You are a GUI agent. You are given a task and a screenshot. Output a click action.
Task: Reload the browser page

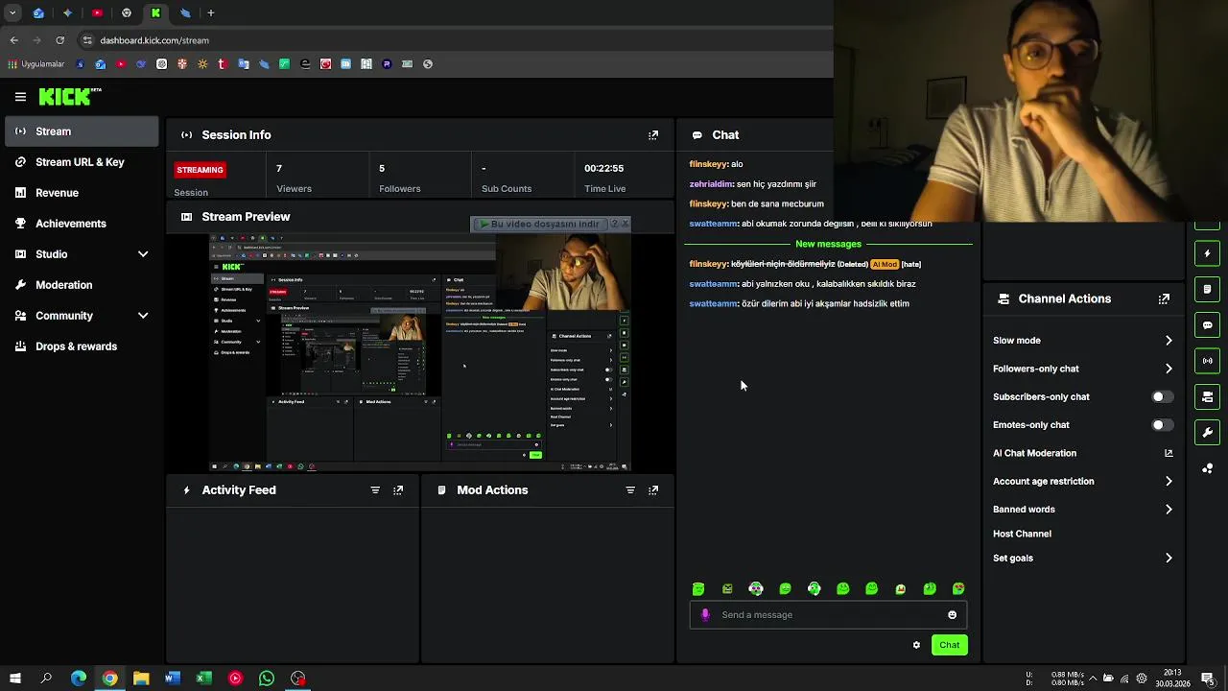(59, 40)
